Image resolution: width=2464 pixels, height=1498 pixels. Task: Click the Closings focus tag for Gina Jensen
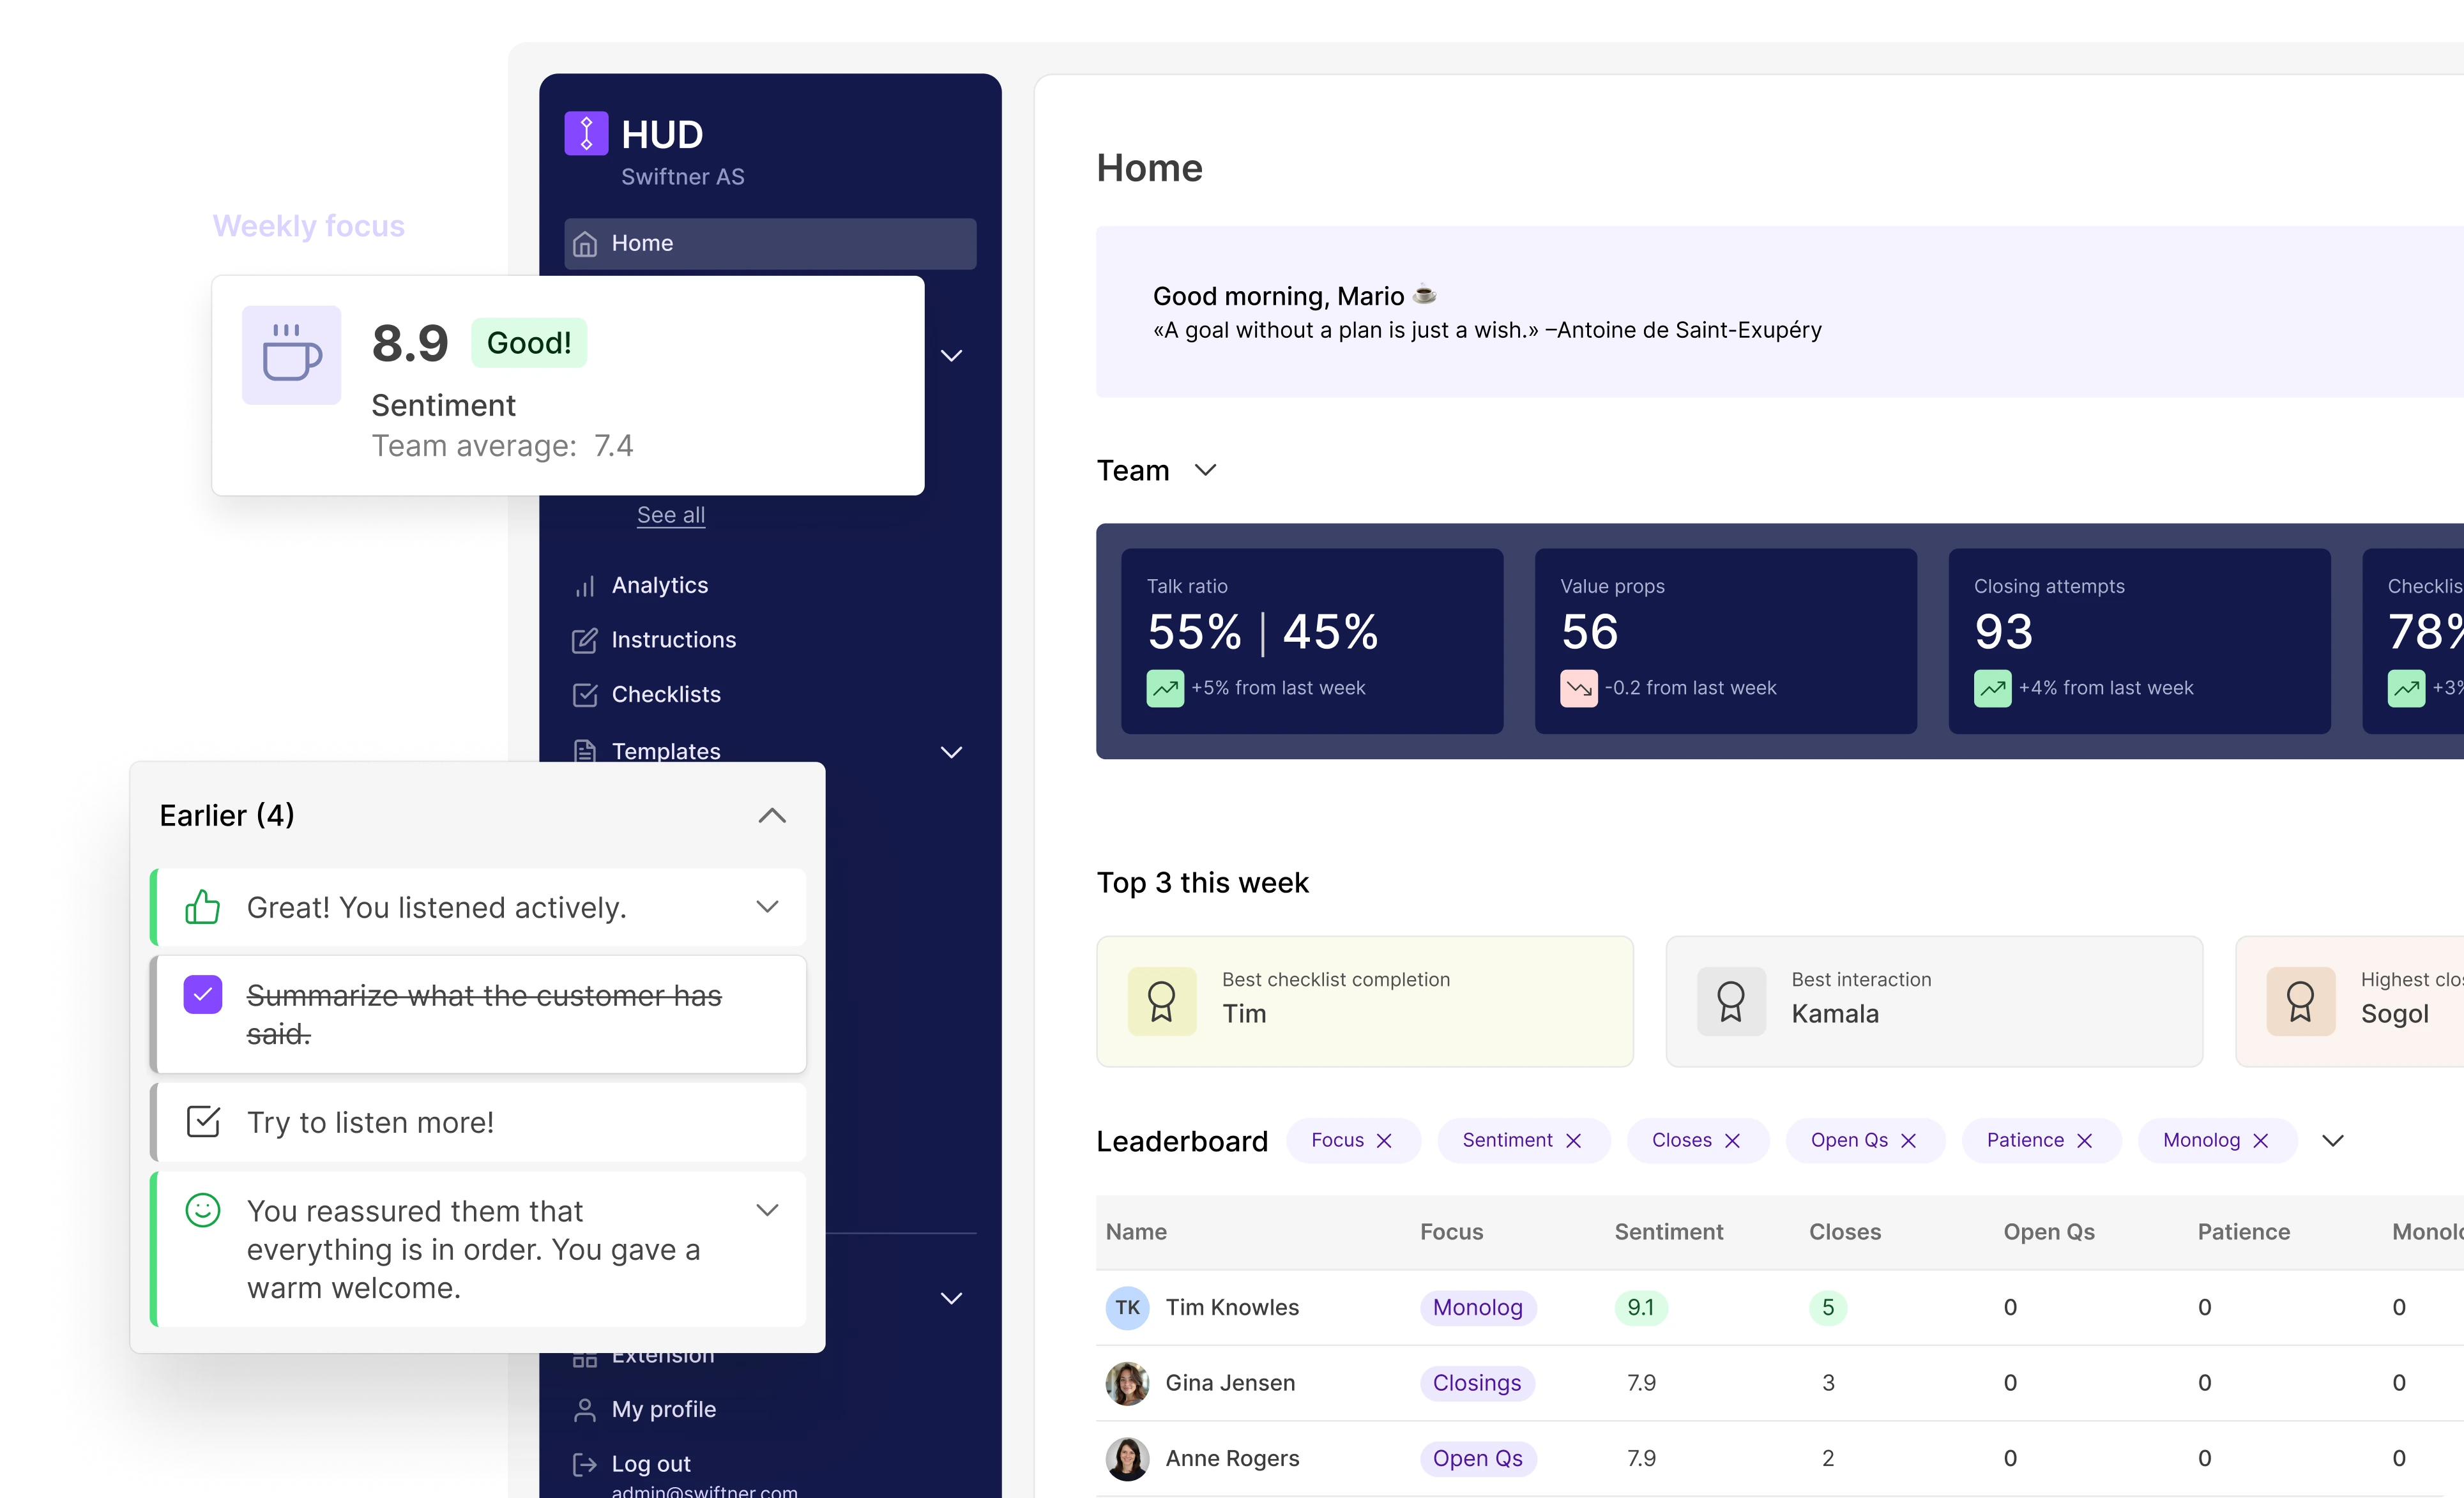(x=1477, y=1383)
